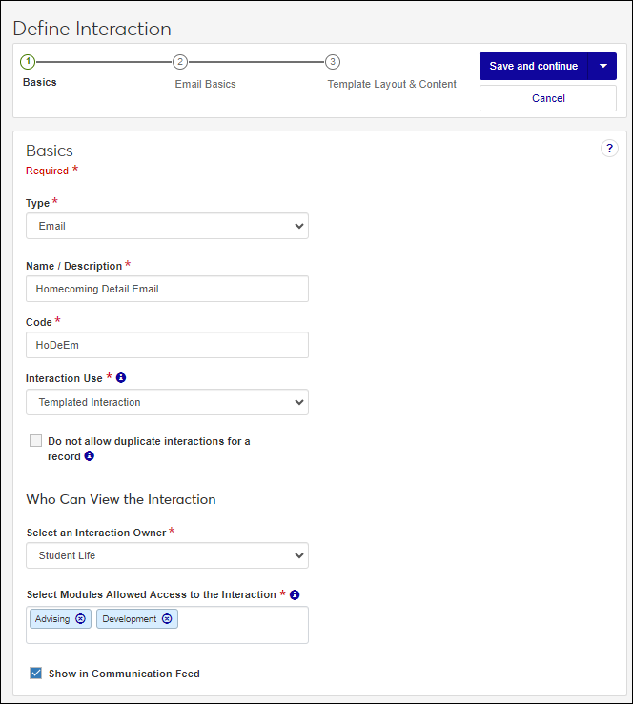
Task: Click the help question mark icon
Action: pyautogui.click(x=609, y=149)
